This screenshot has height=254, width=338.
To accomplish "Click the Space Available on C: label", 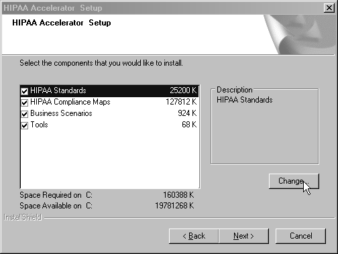I will click(56, 206).
